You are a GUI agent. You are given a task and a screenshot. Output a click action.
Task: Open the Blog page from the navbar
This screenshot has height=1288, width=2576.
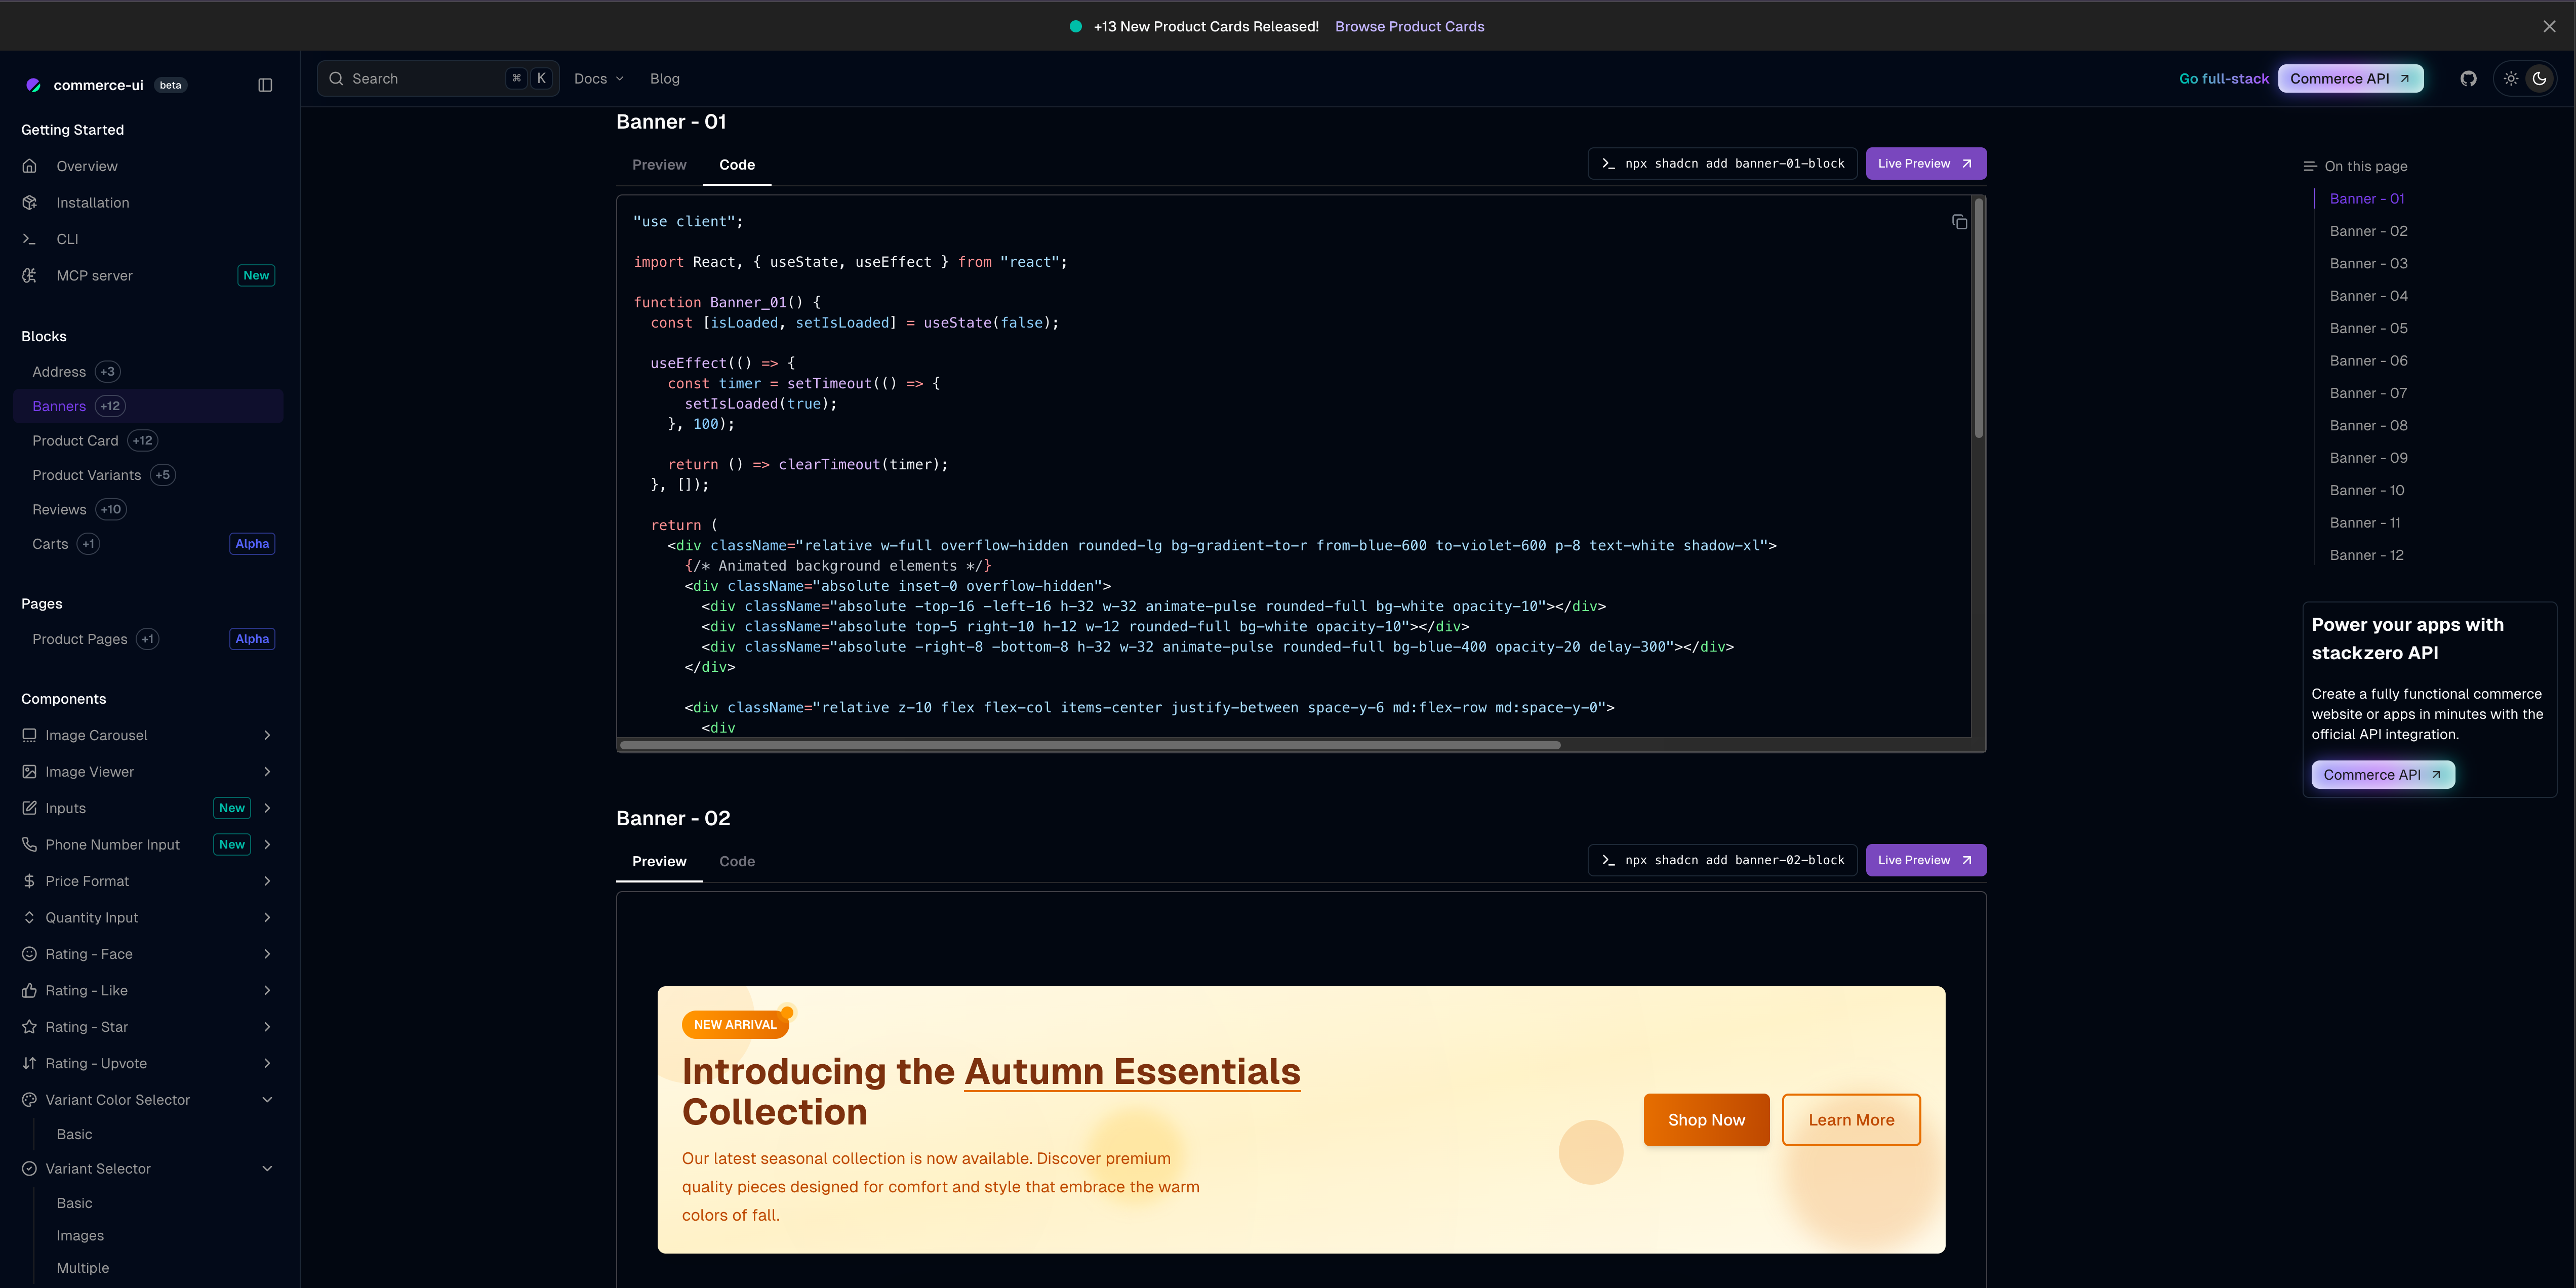tap(664, 78)
